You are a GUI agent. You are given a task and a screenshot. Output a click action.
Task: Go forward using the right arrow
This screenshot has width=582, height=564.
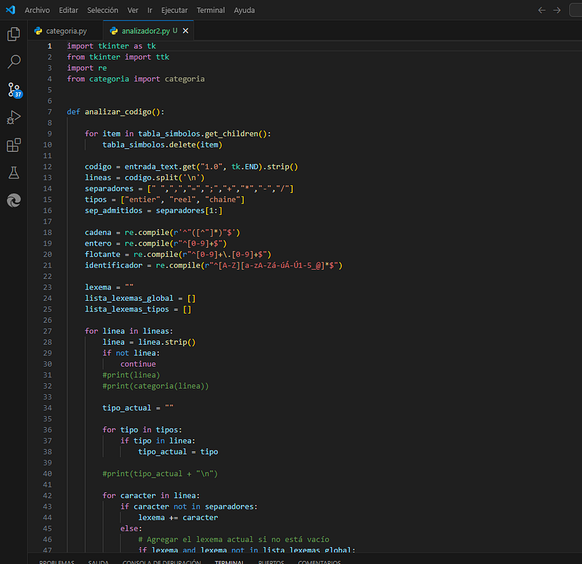[557, 10]
